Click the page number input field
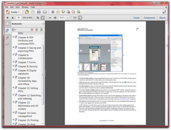Image resolution: width=171 pixels, height=130 pixels. point(19,18)
